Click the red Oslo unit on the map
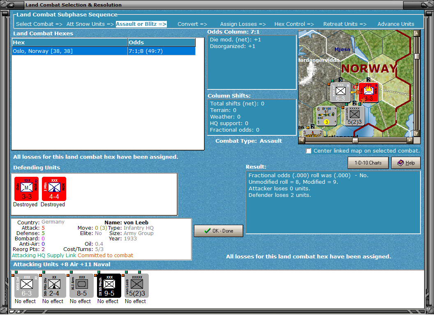 coord(368,92)
